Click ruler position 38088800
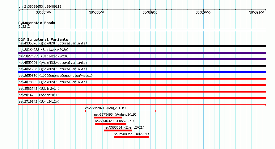This screenshot has height=149, width=275. pyautogui.click(x=96, y=12)
